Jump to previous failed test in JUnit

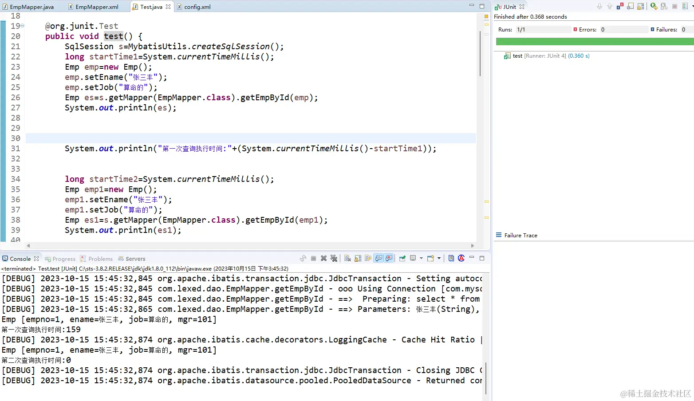click(x=610, y=7)
